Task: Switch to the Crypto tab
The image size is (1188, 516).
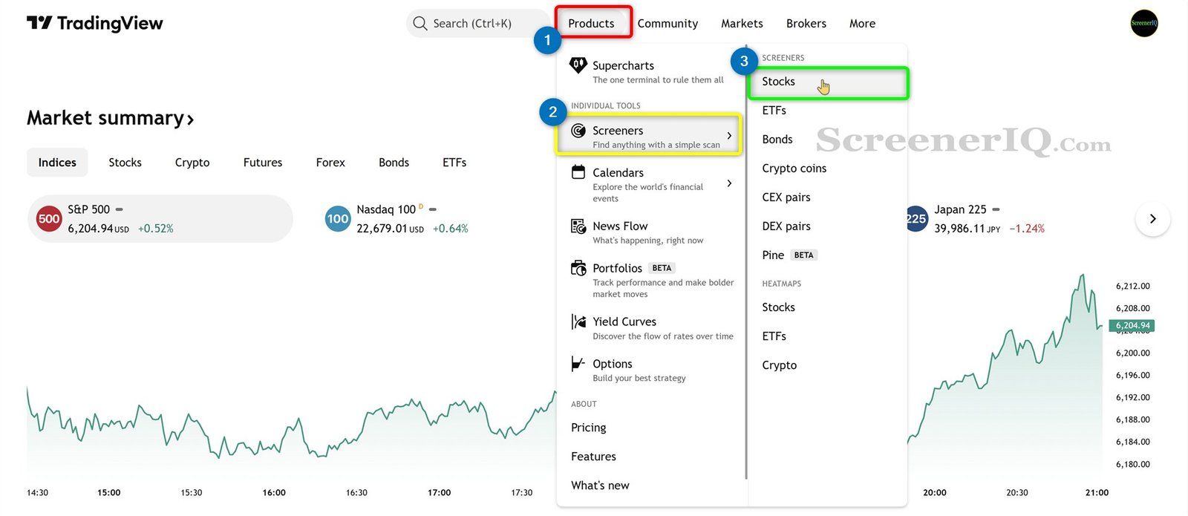Action: [x=192, y=163]
